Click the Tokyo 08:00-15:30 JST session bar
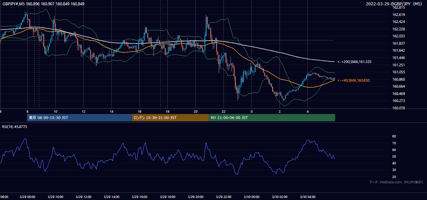The image size is (427, 200). tap(80, 118)
